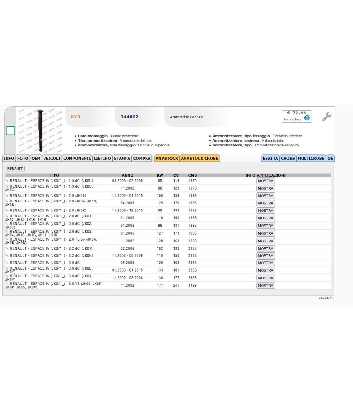Switch to the FOTO tab

tap(23, 158)
